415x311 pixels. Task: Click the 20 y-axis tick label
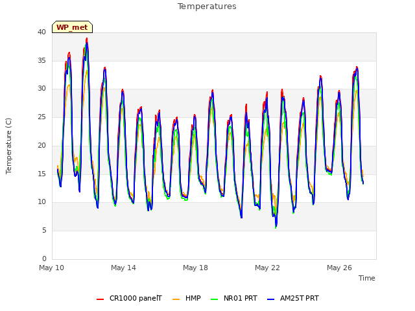click(41, 145)
